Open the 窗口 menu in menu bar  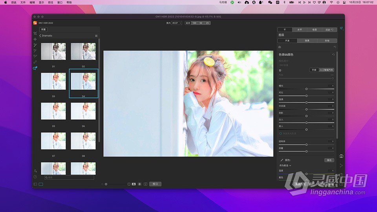(60, 2)
